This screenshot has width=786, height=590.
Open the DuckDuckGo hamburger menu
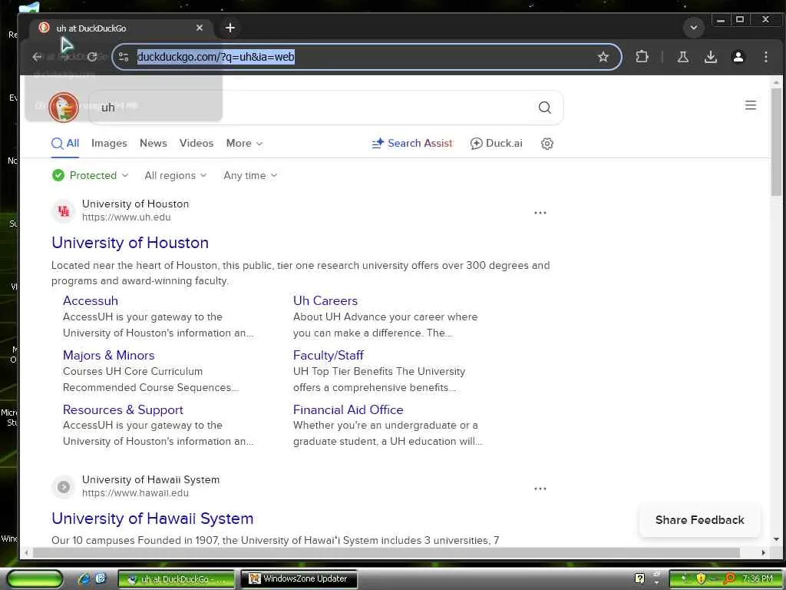(x=751, y=105)
